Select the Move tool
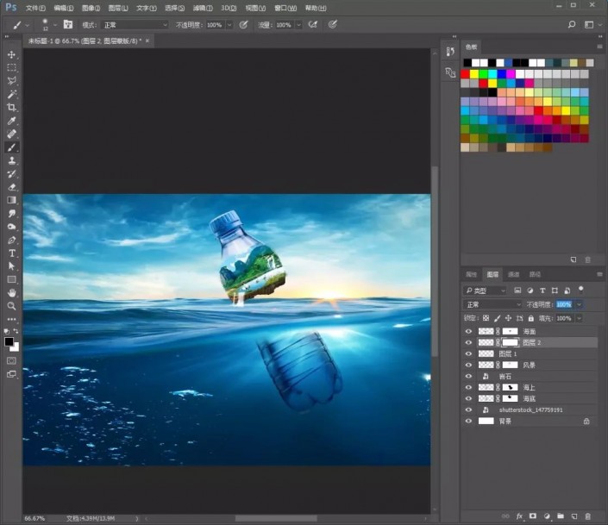The height and width of the screenshot is (525, 608). tap(11, 54)
